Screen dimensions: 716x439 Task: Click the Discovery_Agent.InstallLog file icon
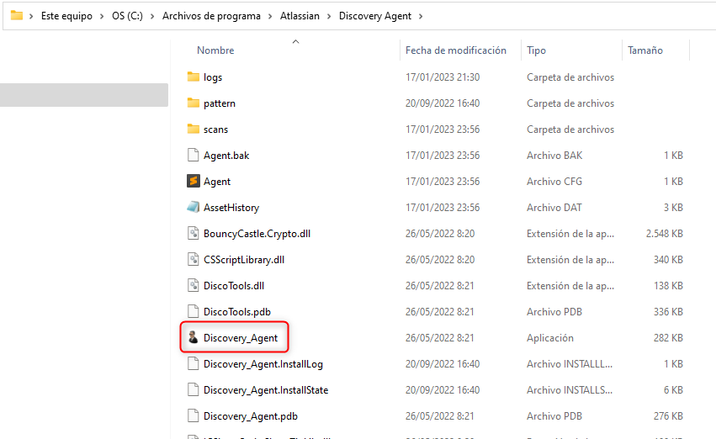click(194, 363)
